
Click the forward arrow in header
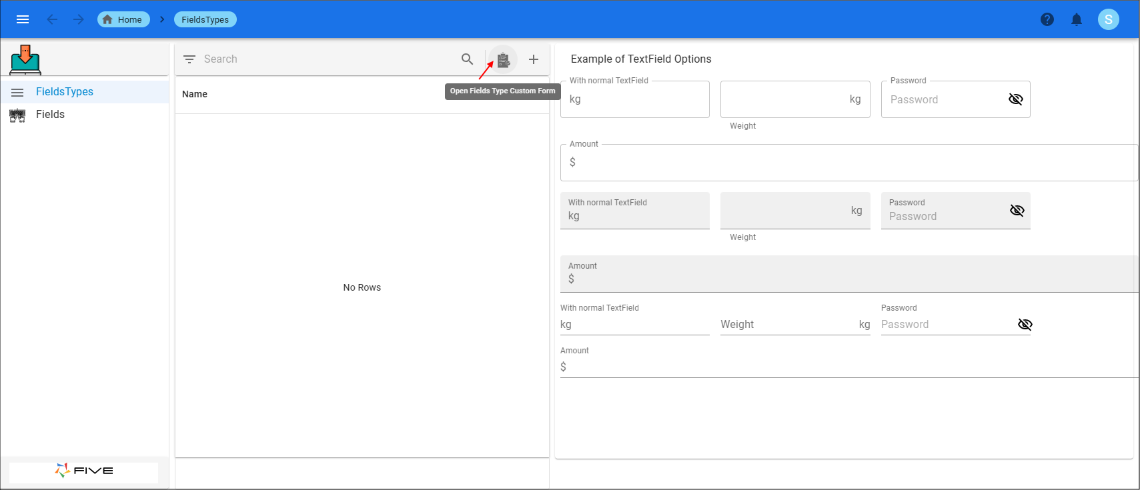[x=79, y=19]
